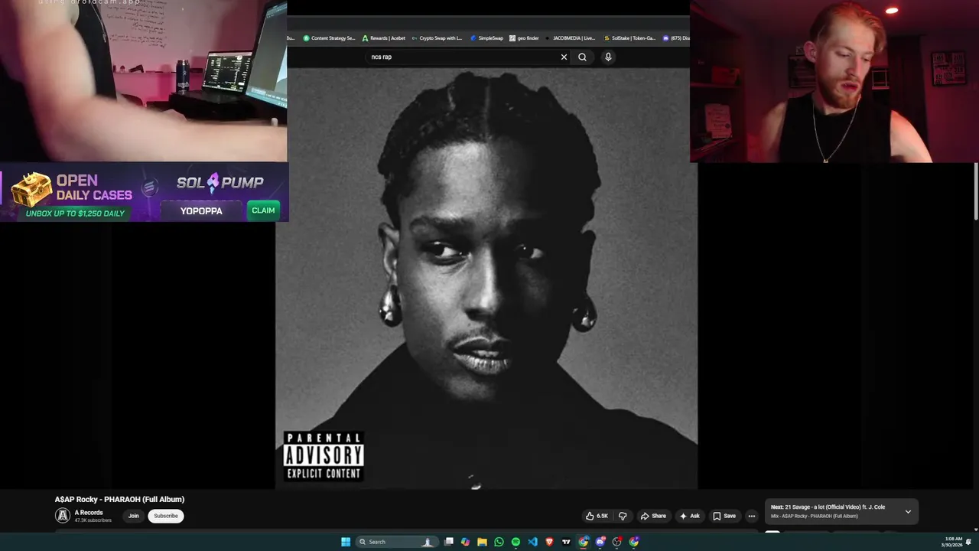This screenshot has height=551, width=979.
Task: Dislike the video with thumbs-down icon
Action: pos(623,516)
